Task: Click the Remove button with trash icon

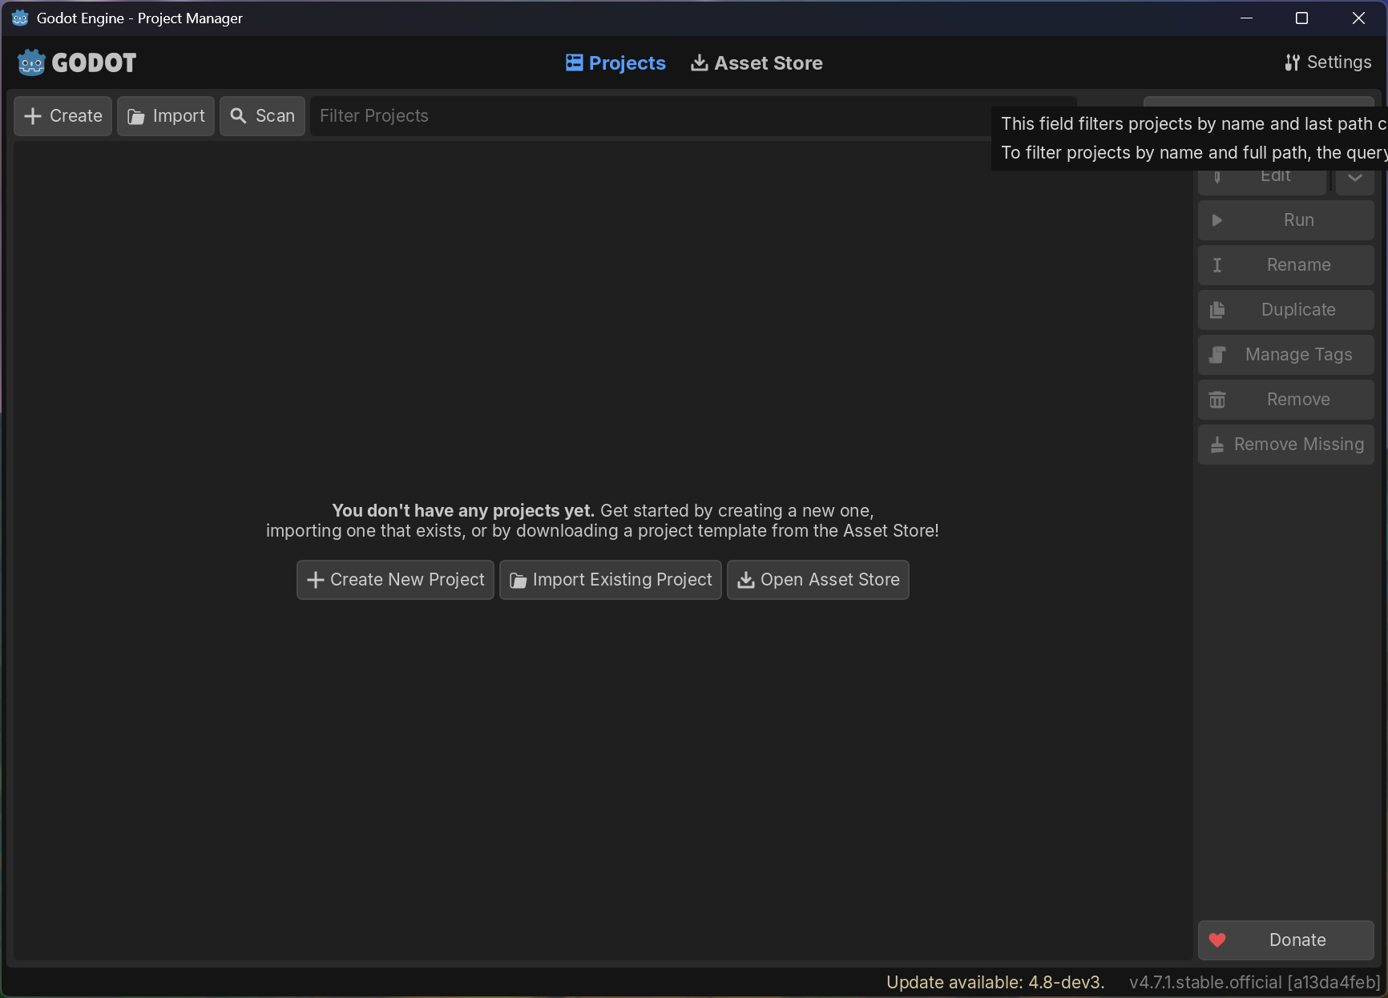Action: [x=1286, y=400]
